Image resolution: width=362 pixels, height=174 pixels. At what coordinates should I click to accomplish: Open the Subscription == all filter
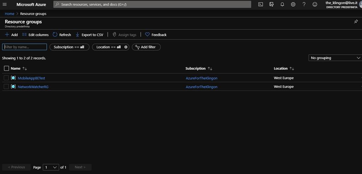69,47
